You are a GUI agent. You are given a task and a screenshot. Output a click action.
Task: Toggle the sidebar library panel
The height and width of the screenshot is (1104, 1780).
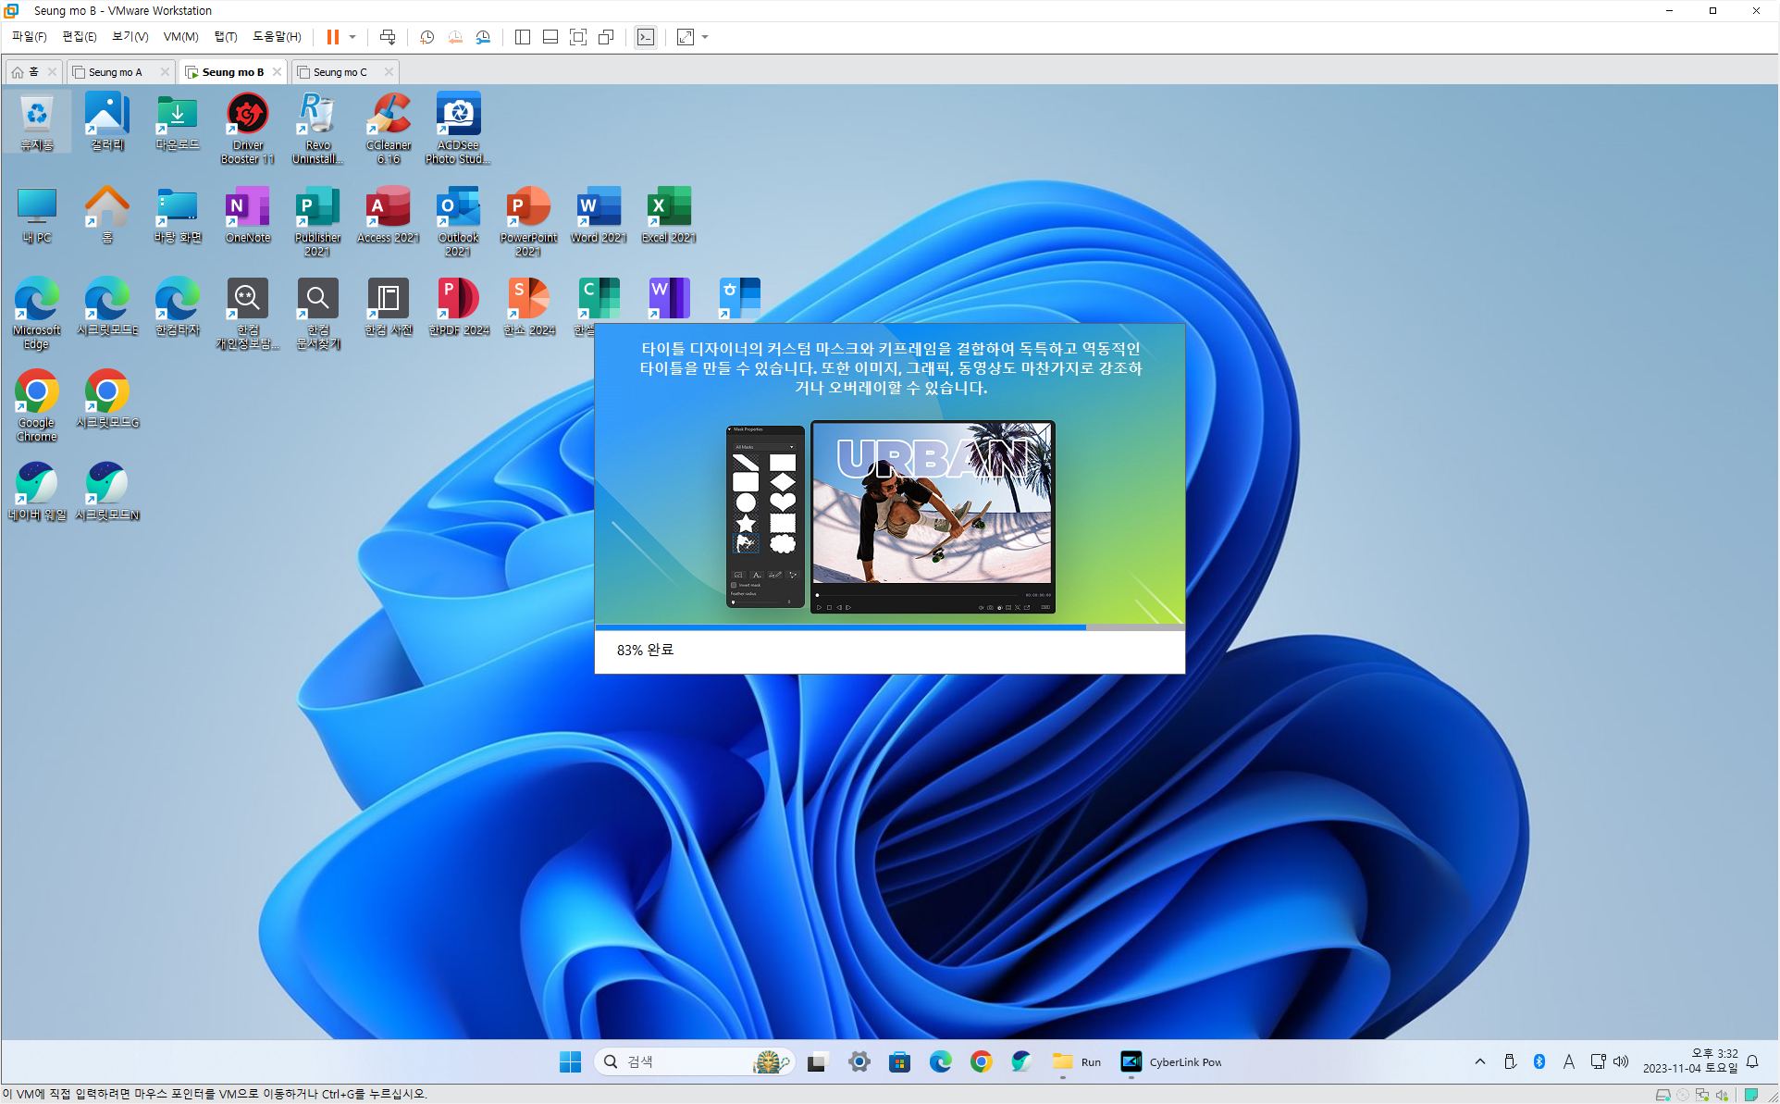[523, 37]
